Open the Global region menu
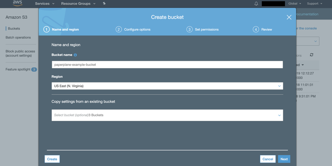332x166 pixels. tap(295, 4)
